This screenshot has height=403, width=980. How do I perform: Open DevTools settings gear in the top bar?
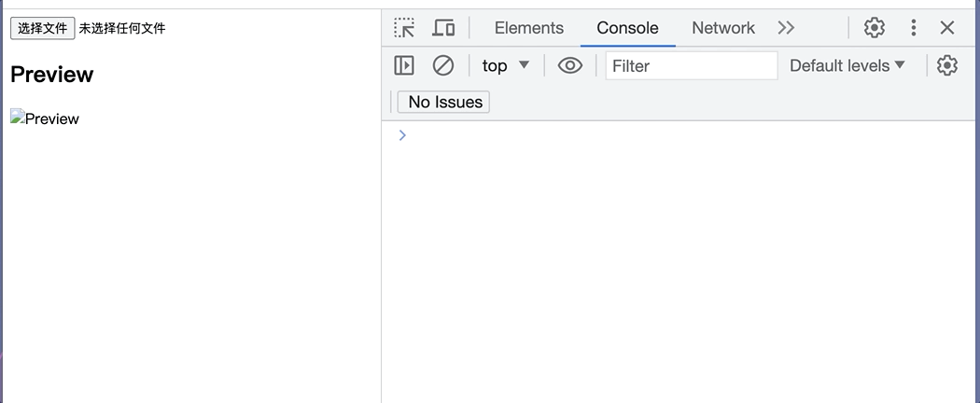click(x=874, y=27)
